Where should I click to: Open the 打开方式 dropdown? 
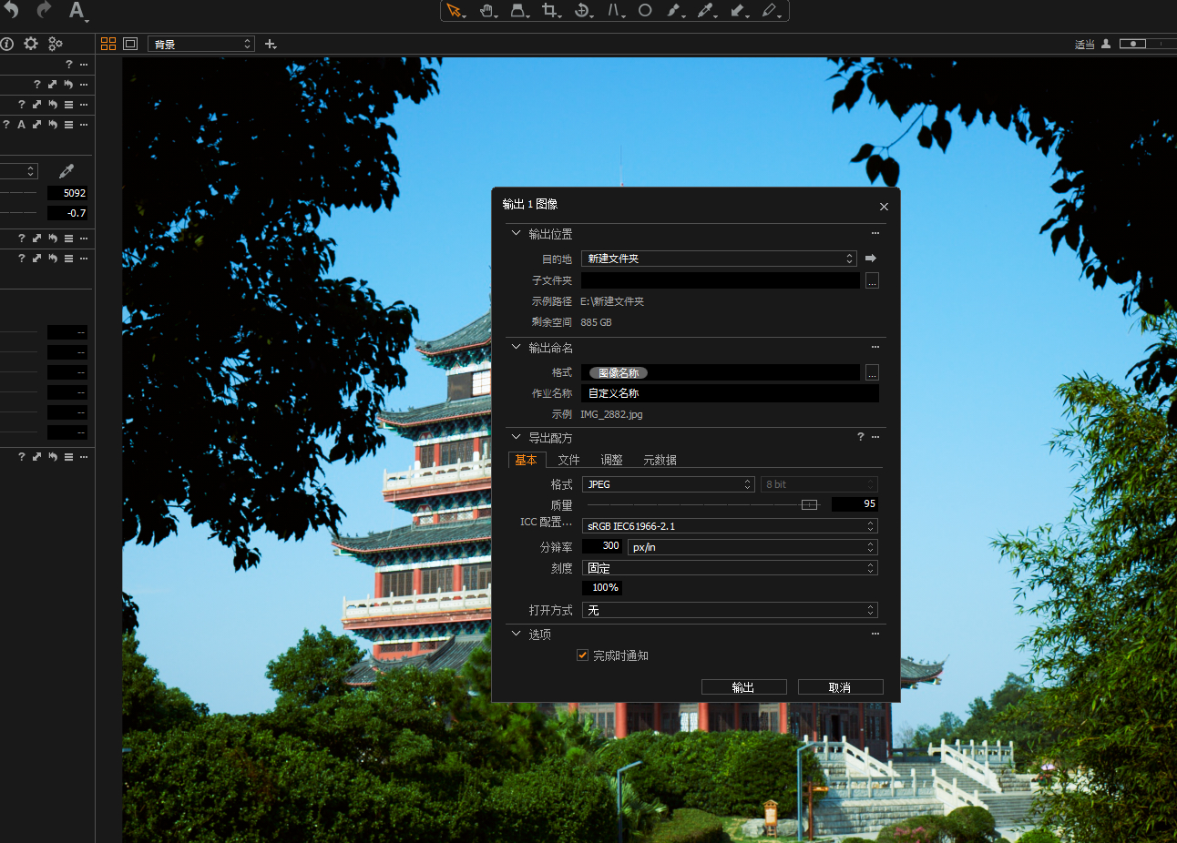pyautogui.click(x=730, y=610)
